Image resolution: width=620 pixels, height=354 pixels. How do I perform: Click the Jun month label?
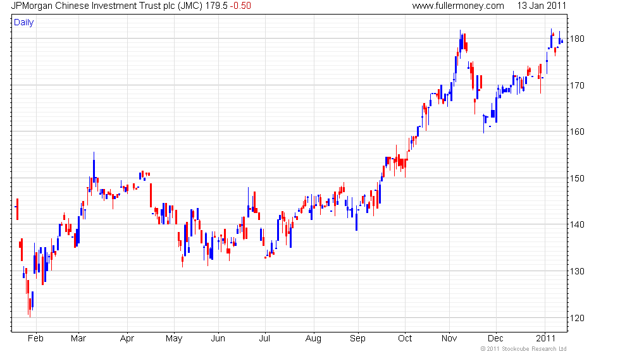coord(218,339)
